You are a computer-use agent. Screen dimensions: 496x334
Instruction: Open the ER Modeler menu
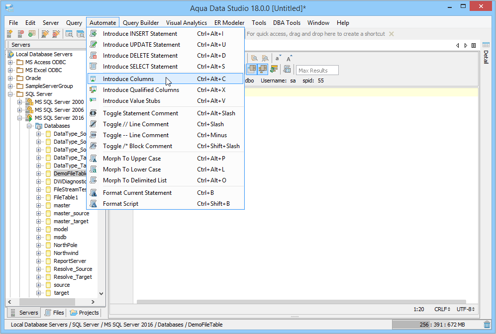229,23
